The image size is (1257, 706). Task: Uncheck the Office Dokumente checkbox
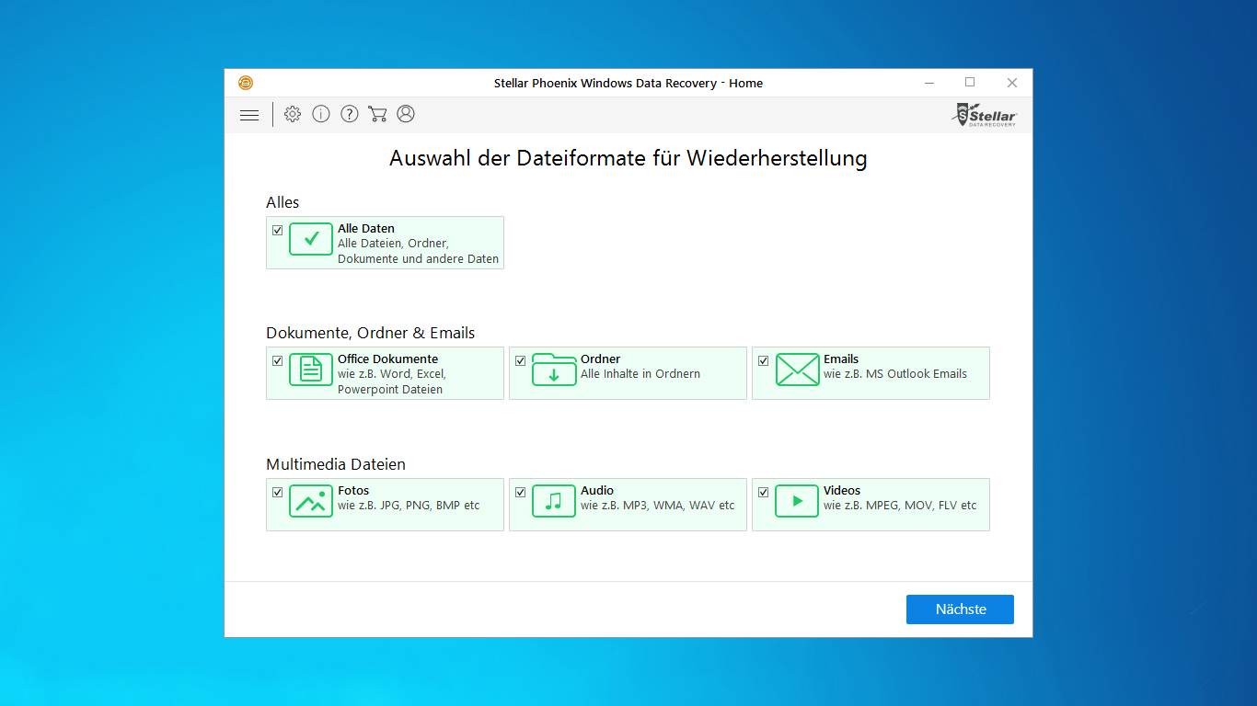coord(277,361)
